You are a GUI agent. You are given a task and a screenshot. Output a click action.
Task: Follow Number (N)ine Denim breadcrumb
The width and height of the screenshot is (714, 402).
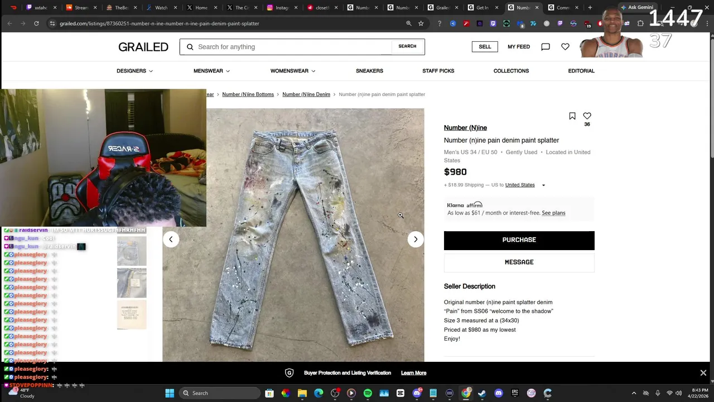click(x=306, y=94)
